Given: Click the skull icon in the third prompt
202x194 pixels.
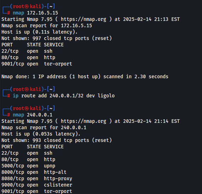Looking at the screenshot, I should click(27, 108).
